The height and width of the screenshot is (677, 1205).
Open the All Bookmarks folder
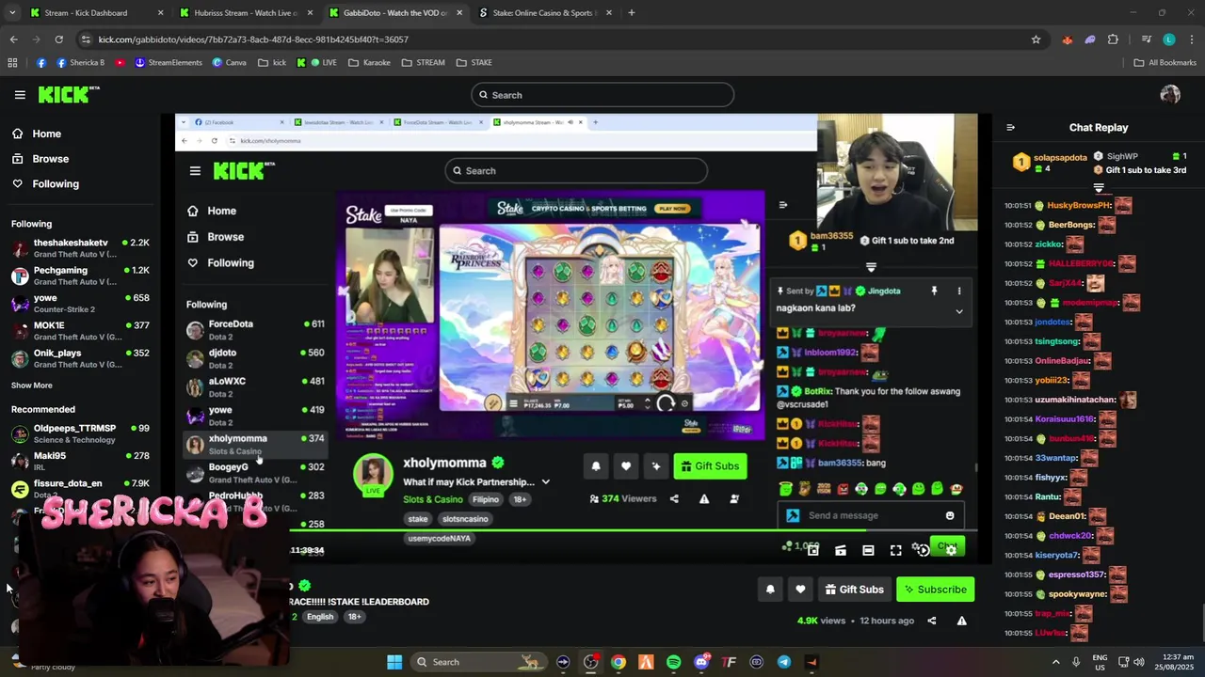[x=1165, y=63]
